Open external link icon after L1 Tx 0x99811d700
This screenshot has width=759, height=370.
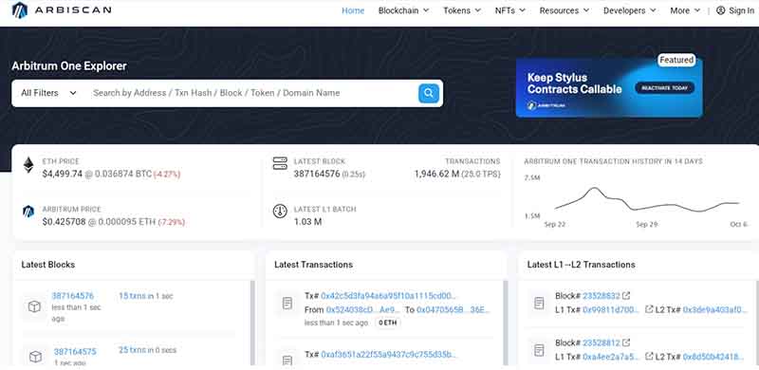pyautogui.click(x=649, y=309)
